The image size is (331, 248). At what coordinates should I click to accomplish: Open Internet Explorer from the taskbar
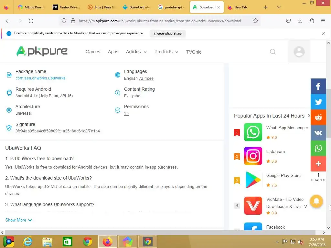click(27, 242)
